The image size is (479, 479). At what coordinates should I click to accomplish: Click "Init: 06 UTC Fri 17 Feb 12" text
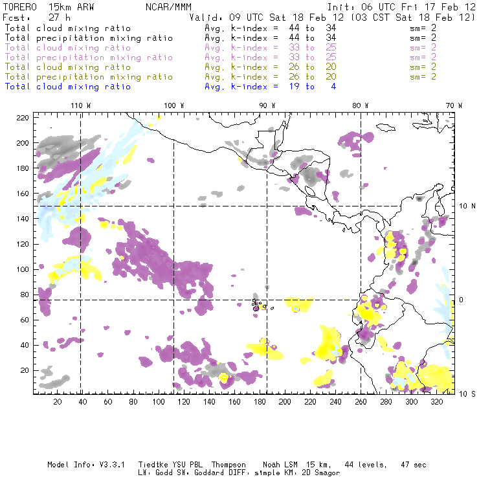[401, 7]
